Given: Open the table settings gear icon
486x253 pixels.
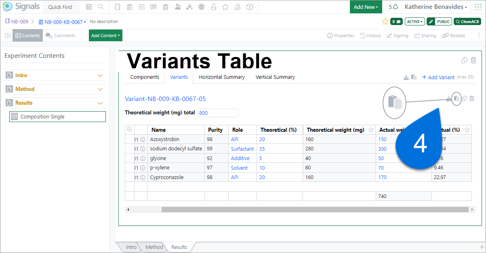Looking at the screenshot, I should point(129,129).
